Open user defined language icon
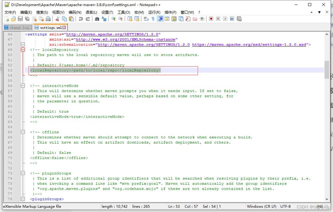This screenshot has width=333, height=212. pos(167,19)
